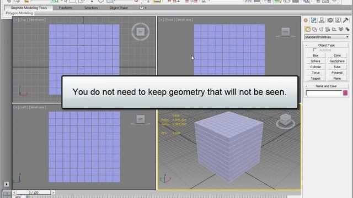
Task: Click the ViewCube in the Top viewport
Action: click(141, 32)
